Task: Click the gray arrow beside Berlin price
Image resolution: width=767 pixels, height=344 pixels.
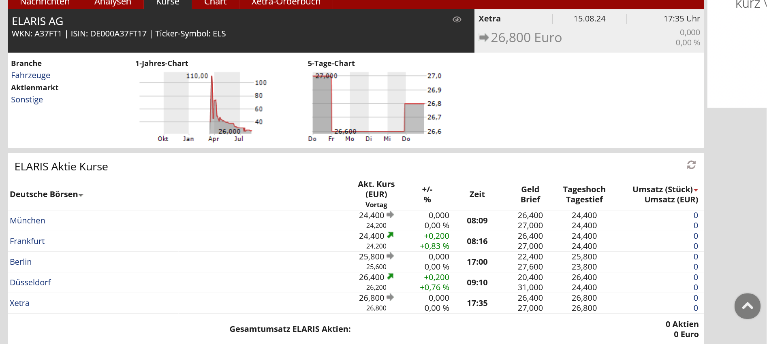Action: click(390, 256)
